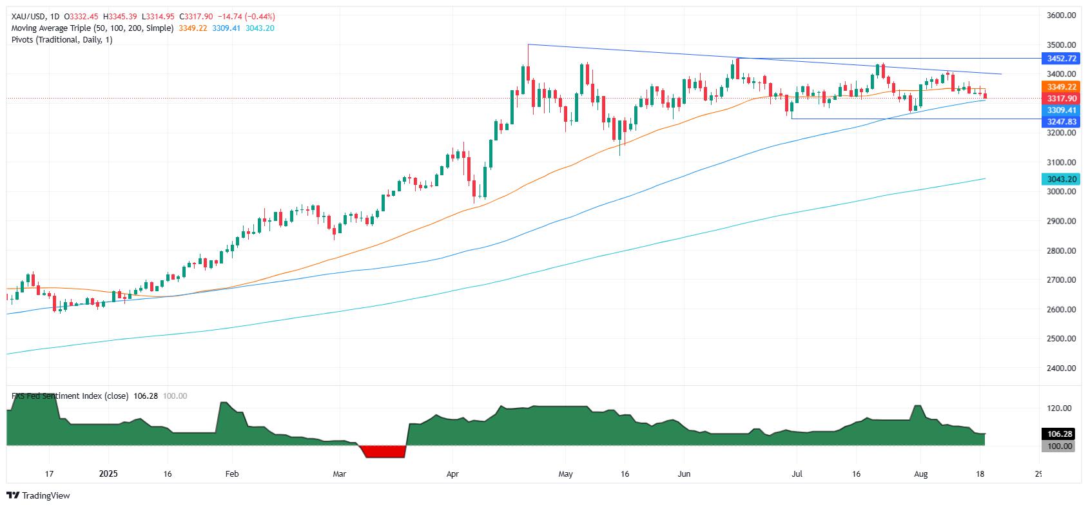This screenshot has height=507, width=1088.
Task: Select the FXS Fed Sentiment Index legend
Action: pyautogui.click(x=70, y=396)
